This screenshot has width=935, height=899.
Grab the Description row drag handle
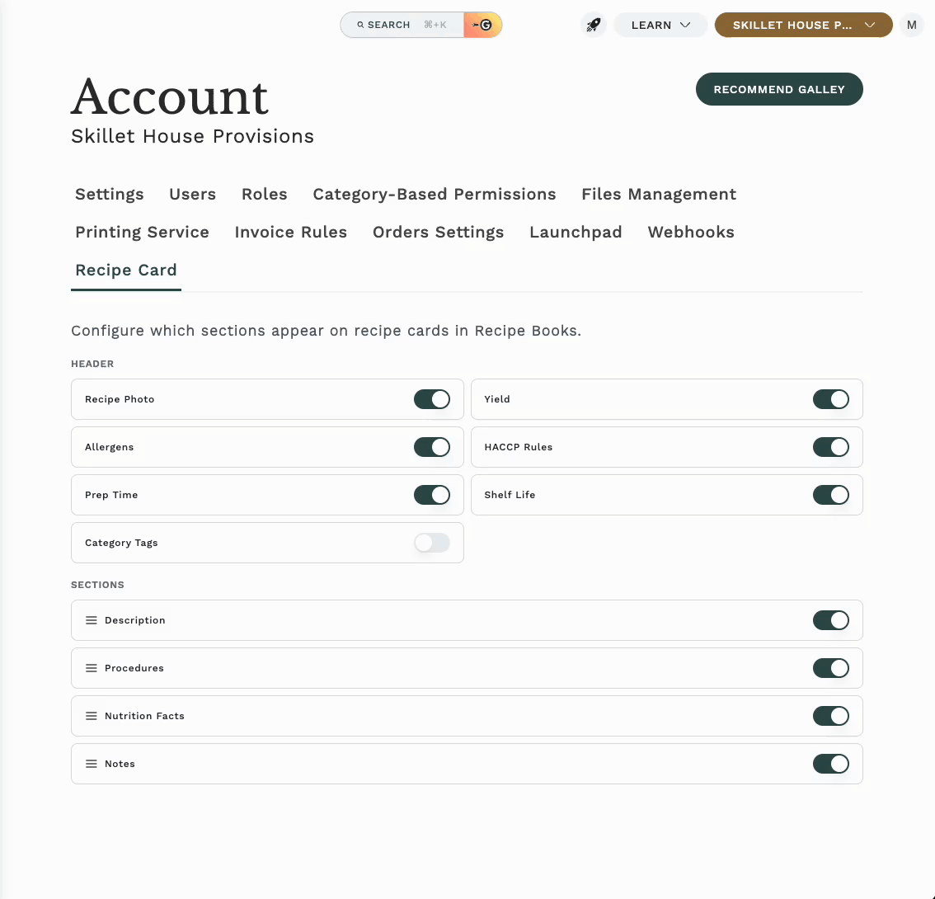[x=92, y=620]
